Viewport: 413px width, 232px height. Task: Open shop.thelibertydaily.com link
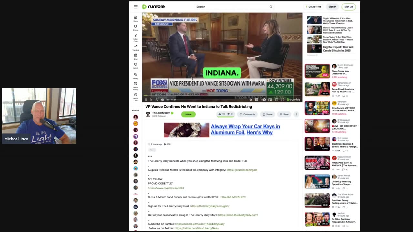point(238,215)
